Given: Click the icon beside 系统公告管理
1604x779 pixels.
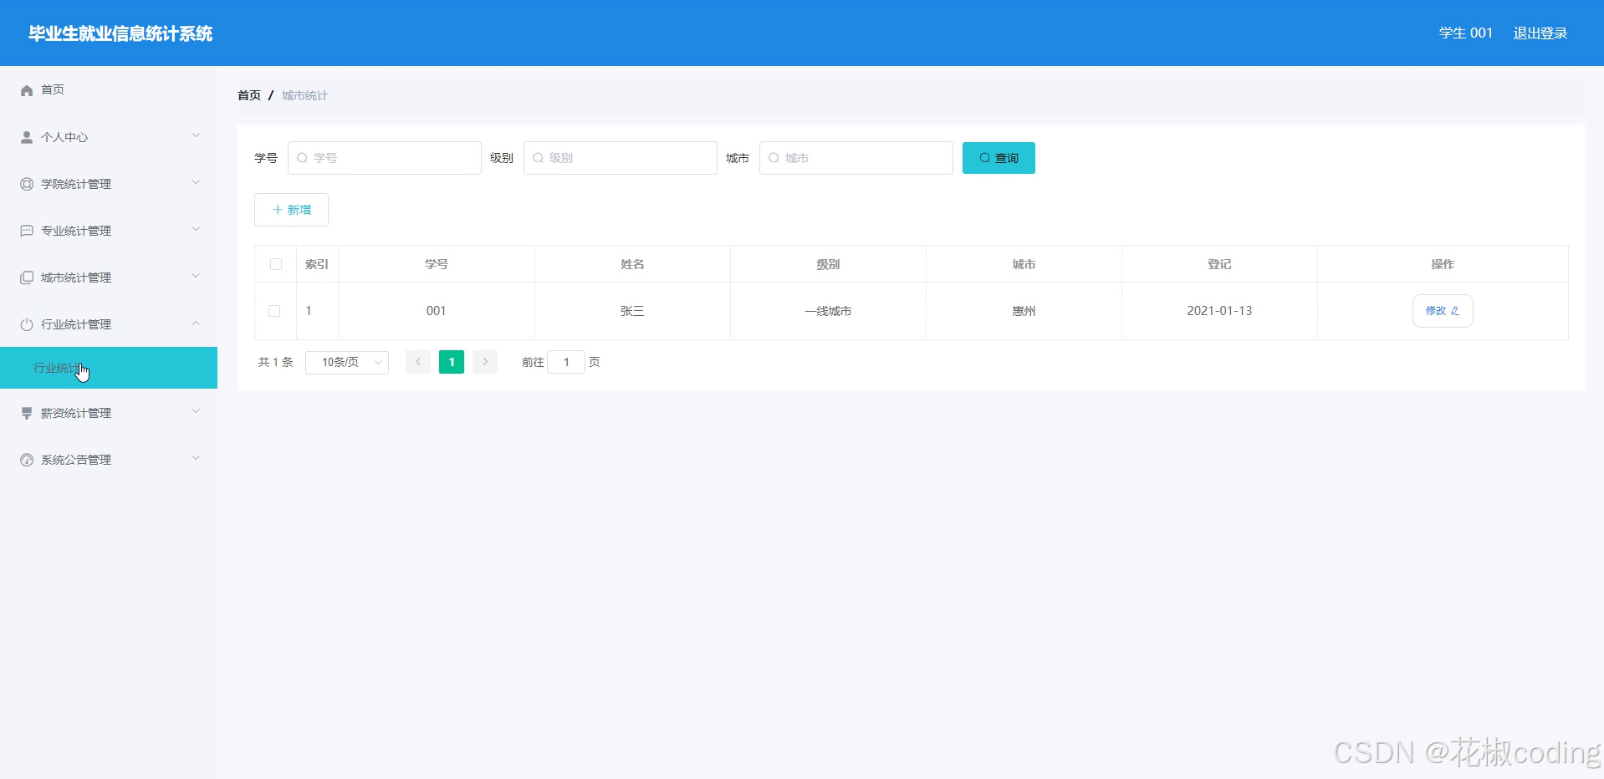Looking at the screenshot, I should pos(27,460).
